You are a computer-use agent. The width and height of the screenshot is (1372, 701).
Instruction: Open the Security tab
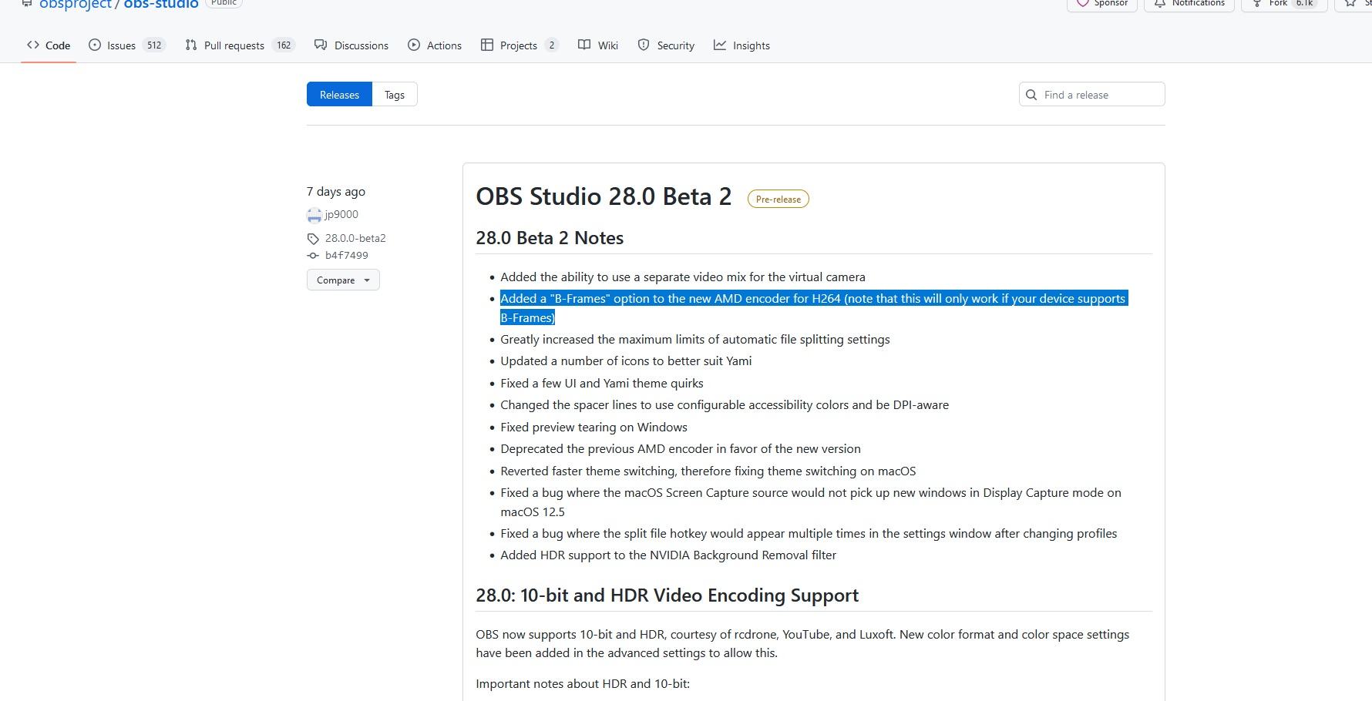pos(666,45)
